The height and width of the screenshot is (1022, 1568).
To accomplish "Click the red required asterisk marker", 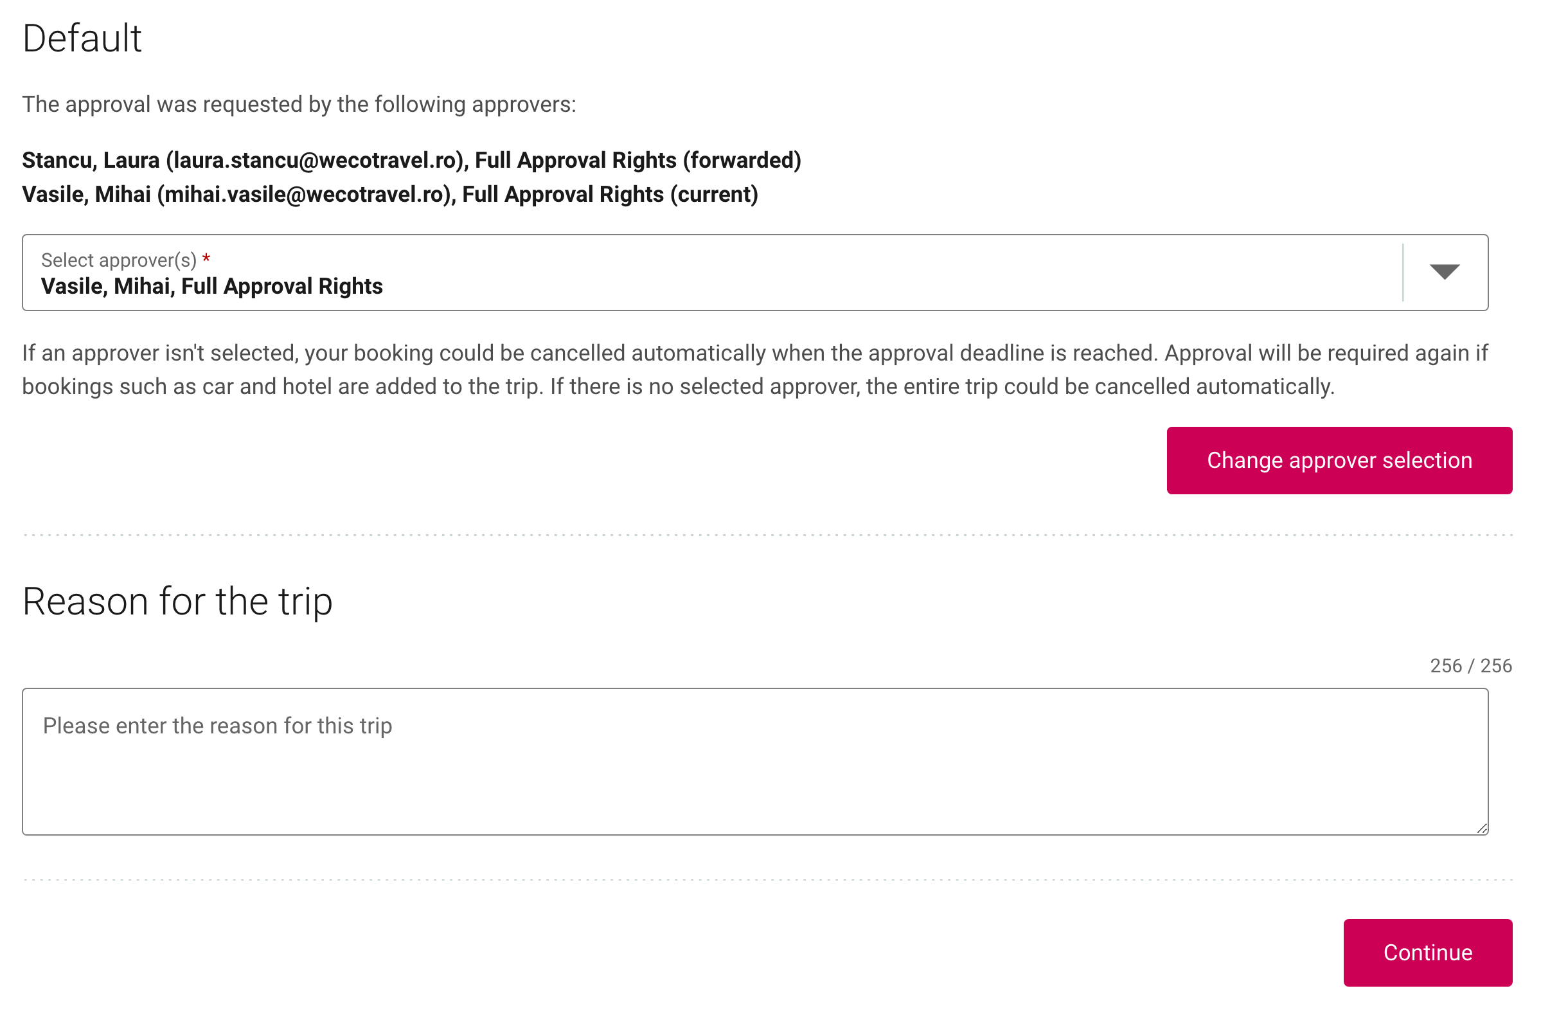I will coord(206,259).
